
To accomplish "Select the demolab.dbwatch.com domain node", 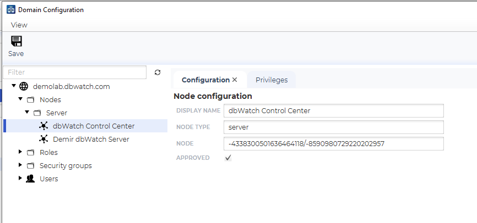I will tap(71, 86).
